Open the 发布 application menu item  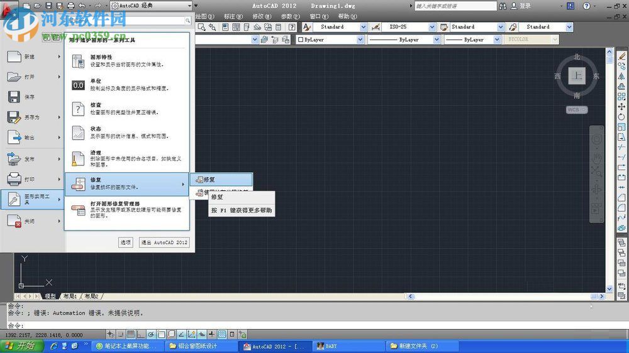33,159
